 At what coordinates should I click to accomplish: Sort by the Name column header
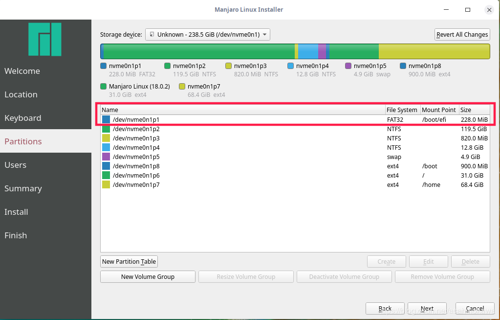tap(243, 110)
